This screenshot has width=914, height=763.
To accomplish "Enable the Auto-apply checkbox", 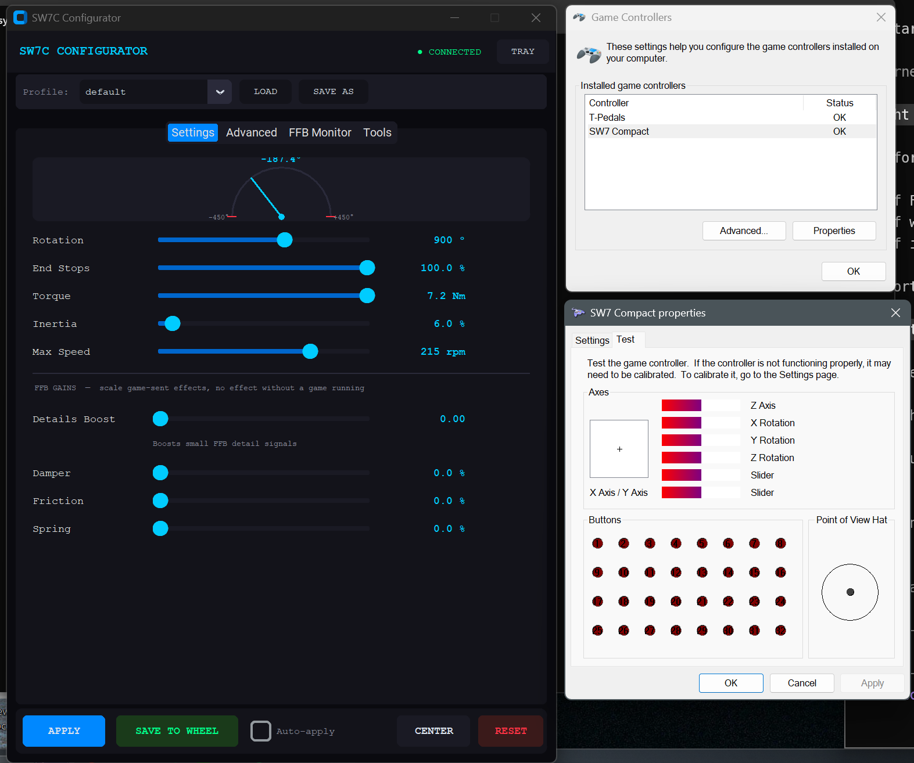I will click(261, 731).
